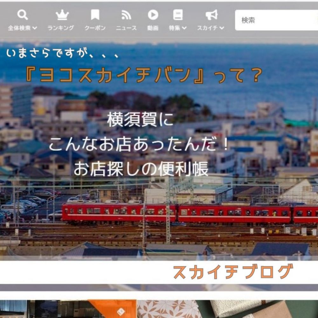Click the お店探しの便利帳 banner text
Viewport: 318px width, 318px height.
point(141,169)
